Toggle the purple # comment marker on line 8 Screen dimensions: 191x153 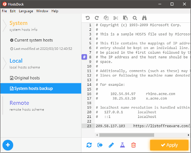[84, 57]
